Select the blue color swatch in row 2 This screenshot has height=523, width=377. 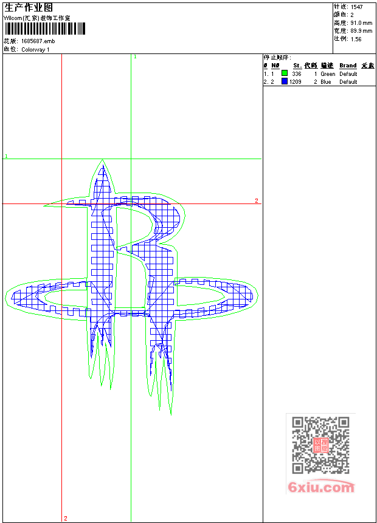285,81
